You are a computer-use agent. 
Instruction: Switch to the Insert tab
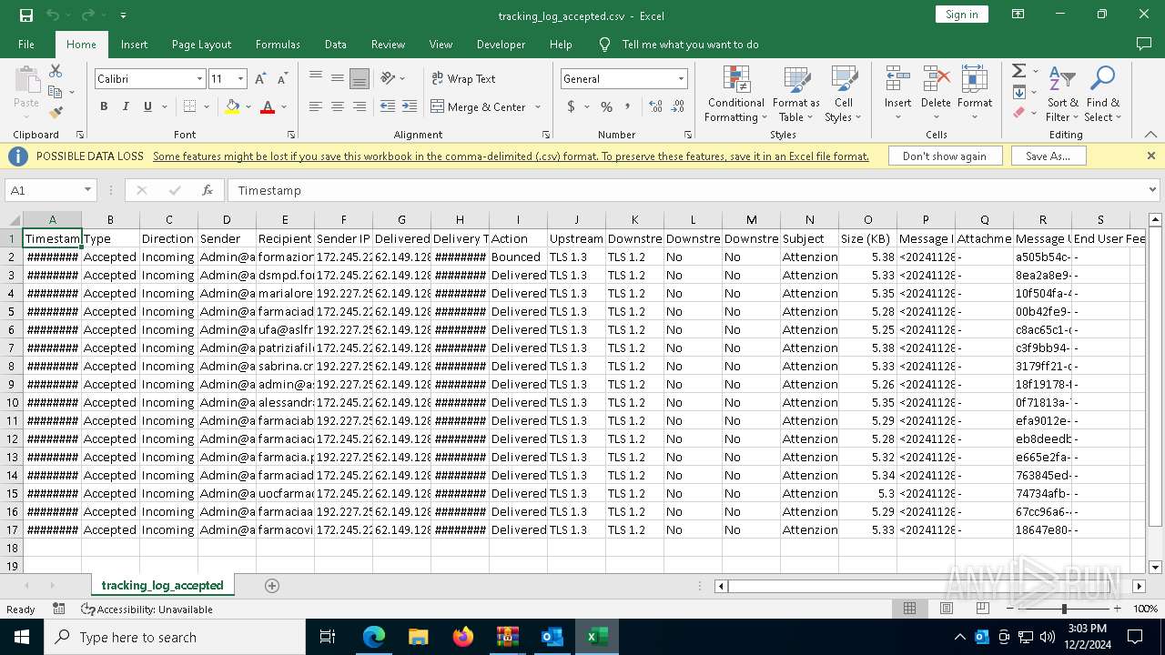[x=134, y=44]
